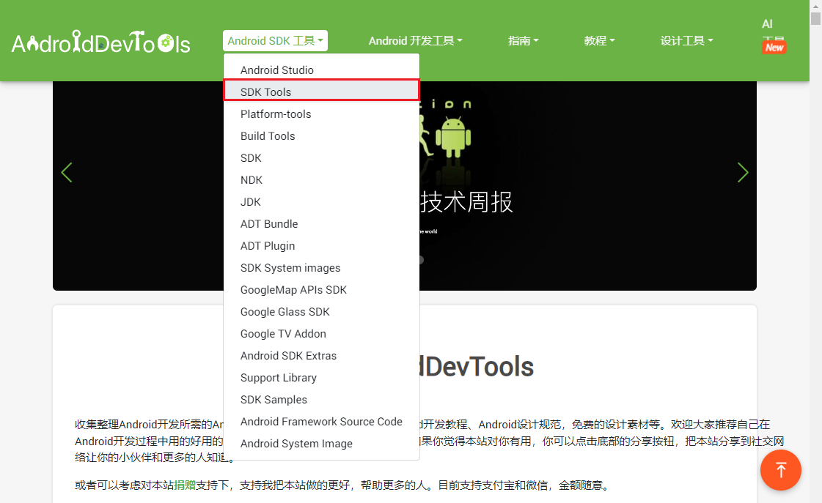The image size is (822, 503).
Task: Select ADT Plugin menu entry
Action: (321, 246)
